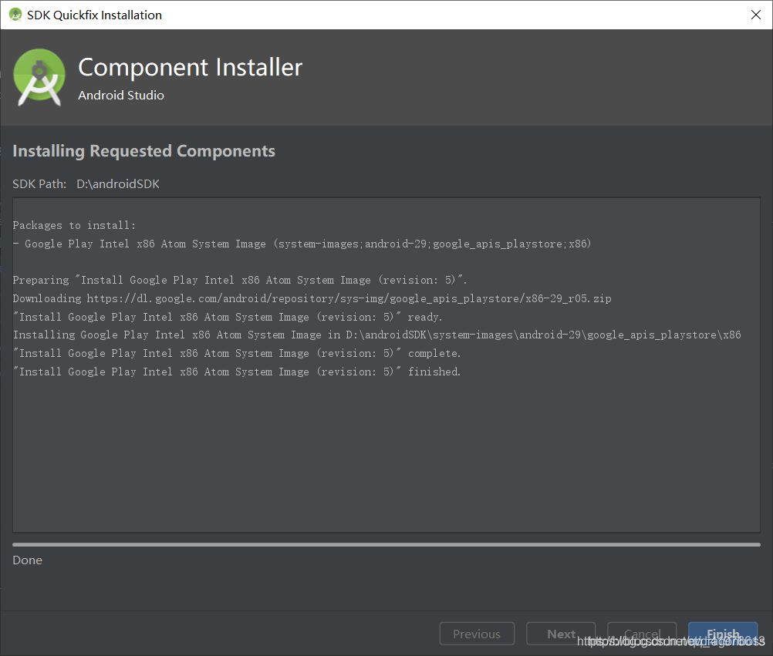Click the Android Studio logo in header

pyautogui.click(x=39, y=77)
